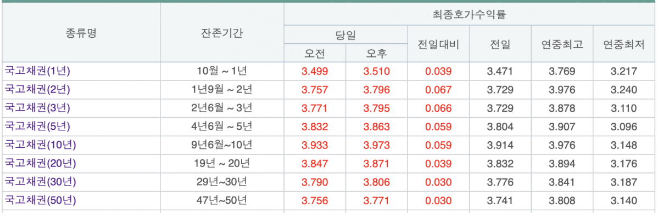658x213 pixels.
Task: Open the 국고채권(1년) link
Action: pyautogui.click(x=37, y=71)
